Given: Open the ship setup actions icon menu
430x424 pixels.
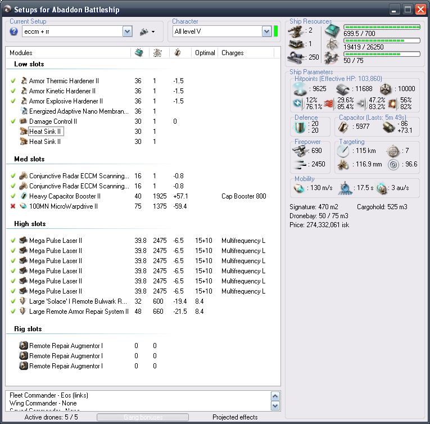Looking at the screenshot, I should (147, 32).
